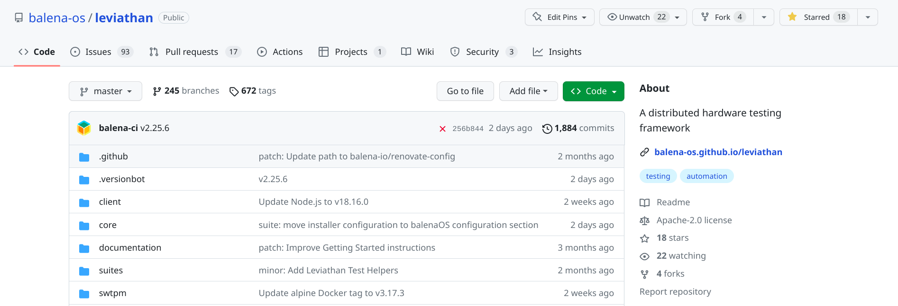Open the swtpm folder
Image resolution: width=898 pixels, height=306 pixels.
112,293
